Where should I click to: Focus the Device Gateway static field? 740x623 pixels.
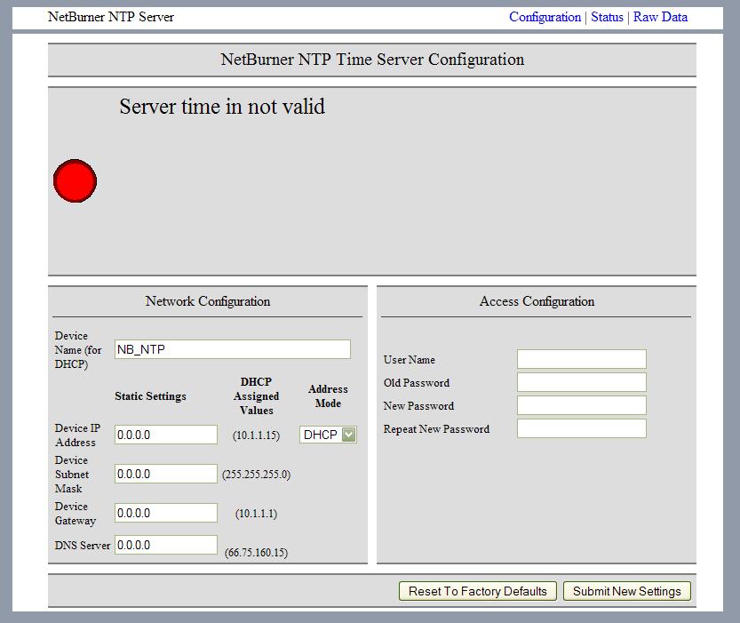click(x=166, y=513)
